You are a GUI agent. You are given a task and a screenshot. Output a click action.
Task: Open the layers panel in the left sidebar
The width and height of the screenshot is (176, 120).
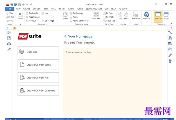9,44
